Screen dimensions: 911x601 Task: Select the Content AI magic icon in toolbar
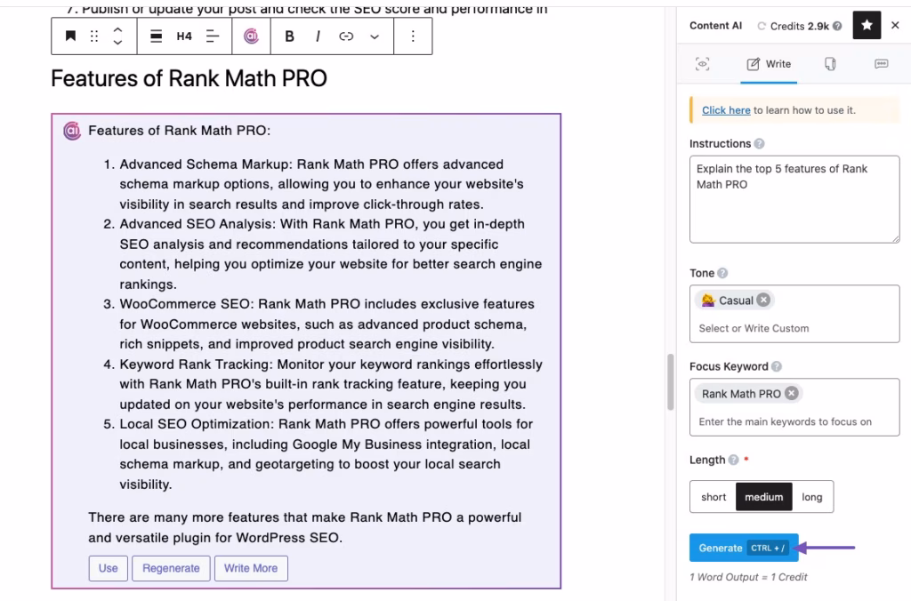(251, 36)
